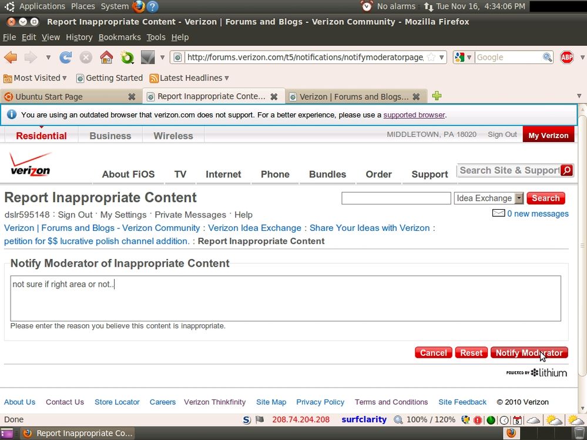Viewport: 587px width, 440px height.
Task: Open the back history dropdown arrow
Action: tap(48, 57)
